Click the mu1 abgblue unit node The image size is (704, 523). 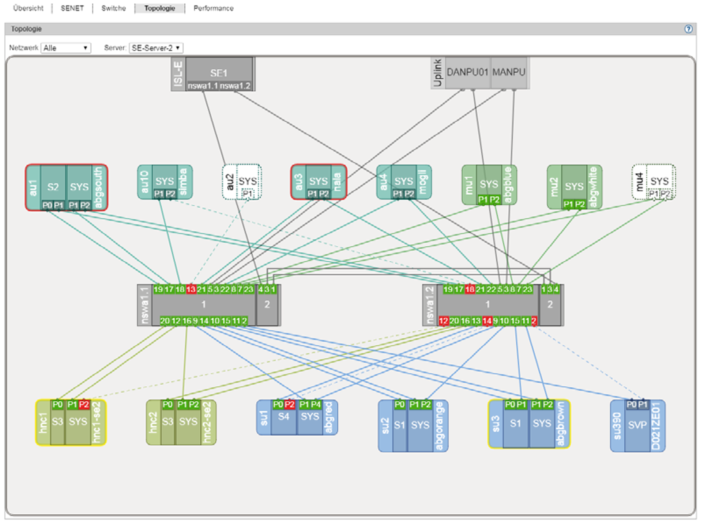[489, 184]
